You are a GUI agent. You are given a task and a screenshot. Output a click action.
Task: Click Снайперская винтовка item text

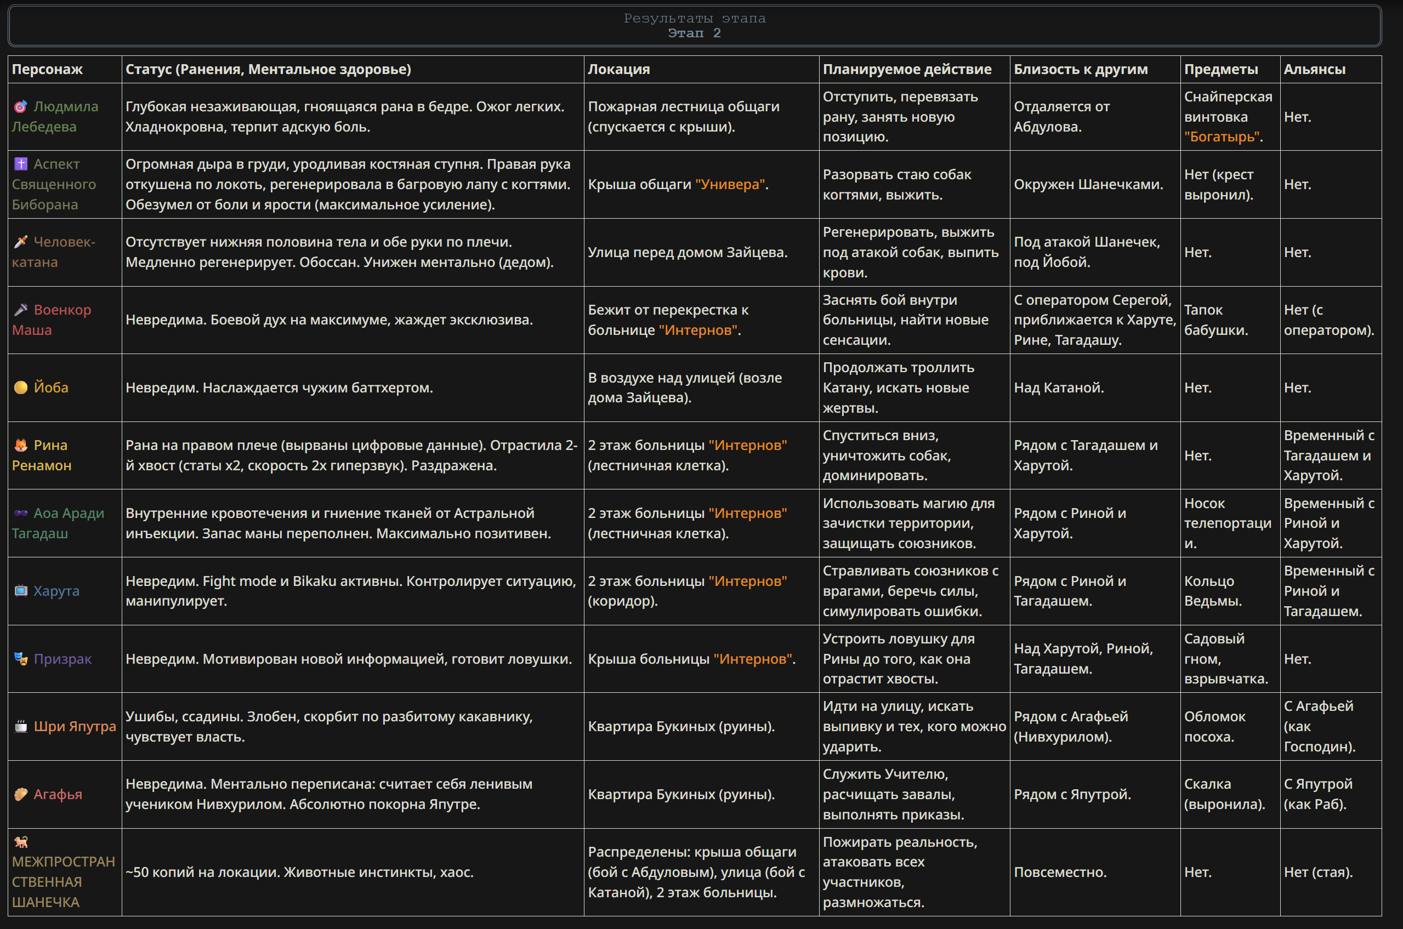[x=1228, y=107]
